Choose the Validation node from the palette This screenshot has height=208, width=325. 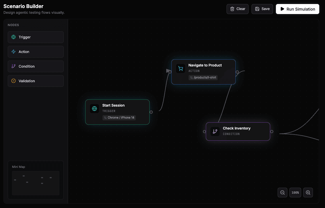[x=36, y=81]
